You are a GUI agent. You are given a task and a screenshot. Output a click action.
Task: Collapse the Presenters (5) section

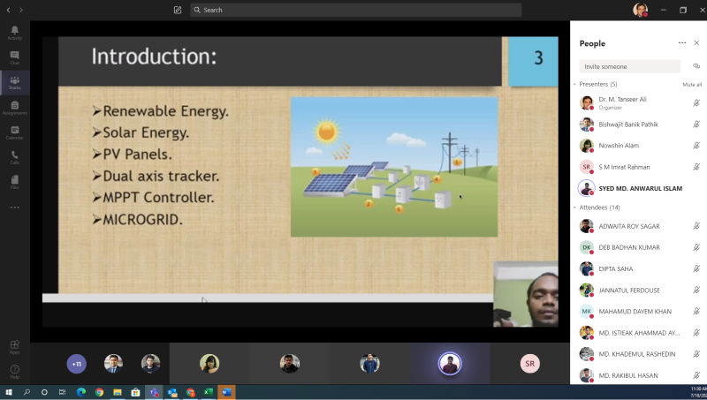point(575,84)
